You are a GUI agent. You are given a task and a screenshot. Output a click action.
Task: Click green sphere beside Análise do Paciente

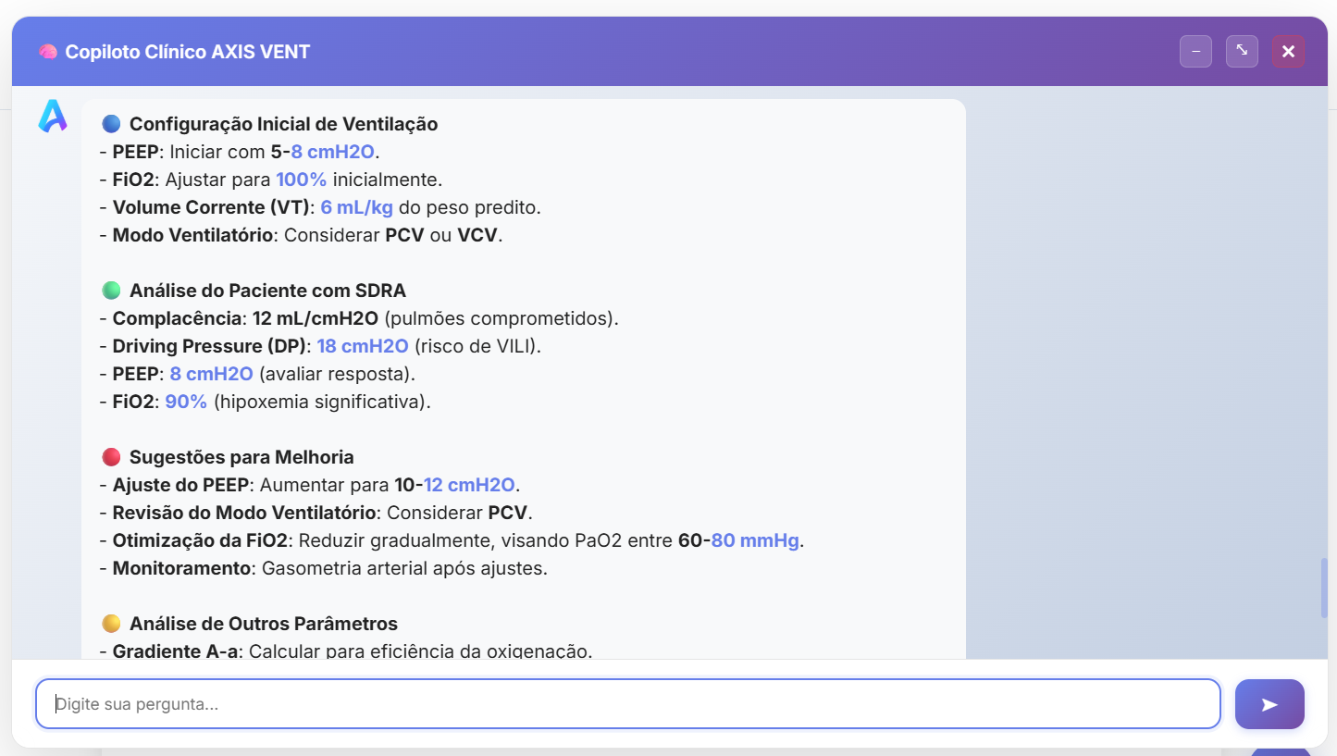112,291
